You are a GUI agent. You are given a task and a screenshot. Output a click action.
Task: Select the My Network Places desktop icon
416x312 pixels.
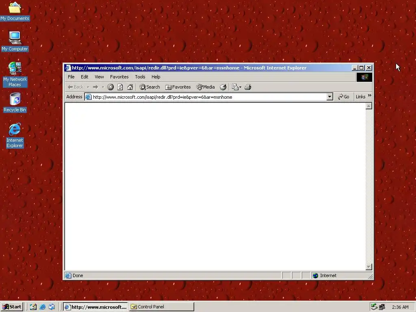click(15, 74)
